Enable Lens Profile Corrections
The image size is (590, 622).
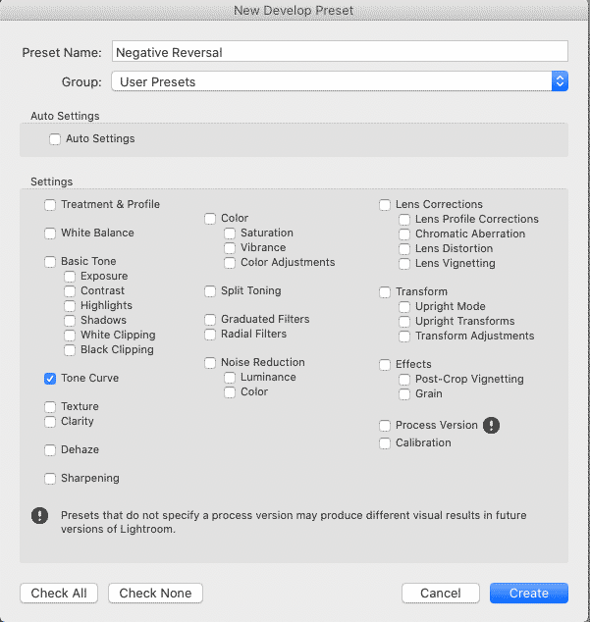pos(404,220)
